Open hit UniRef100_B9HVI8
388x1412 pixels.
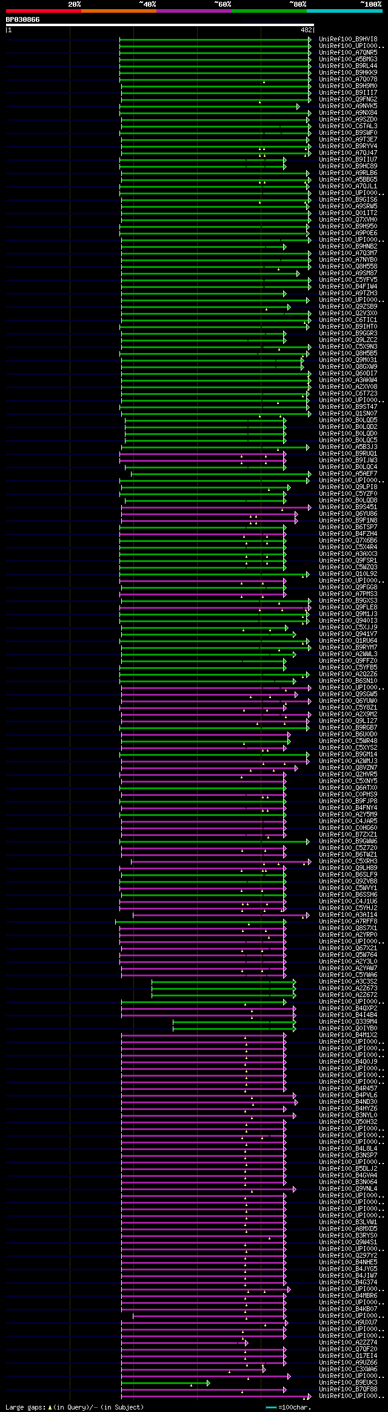tap(349, 39)
